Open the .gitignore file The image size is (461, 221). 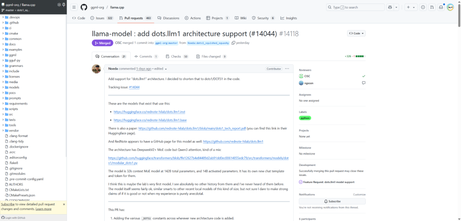tap(16, 169)
